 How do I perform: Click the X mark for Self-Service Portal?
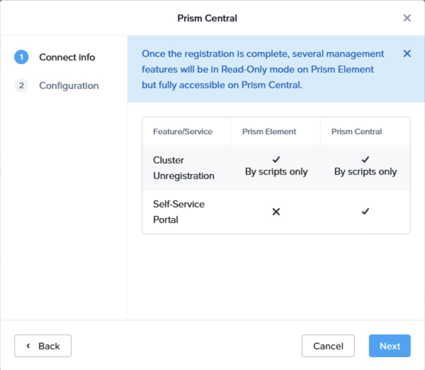[x=276, y=211]
